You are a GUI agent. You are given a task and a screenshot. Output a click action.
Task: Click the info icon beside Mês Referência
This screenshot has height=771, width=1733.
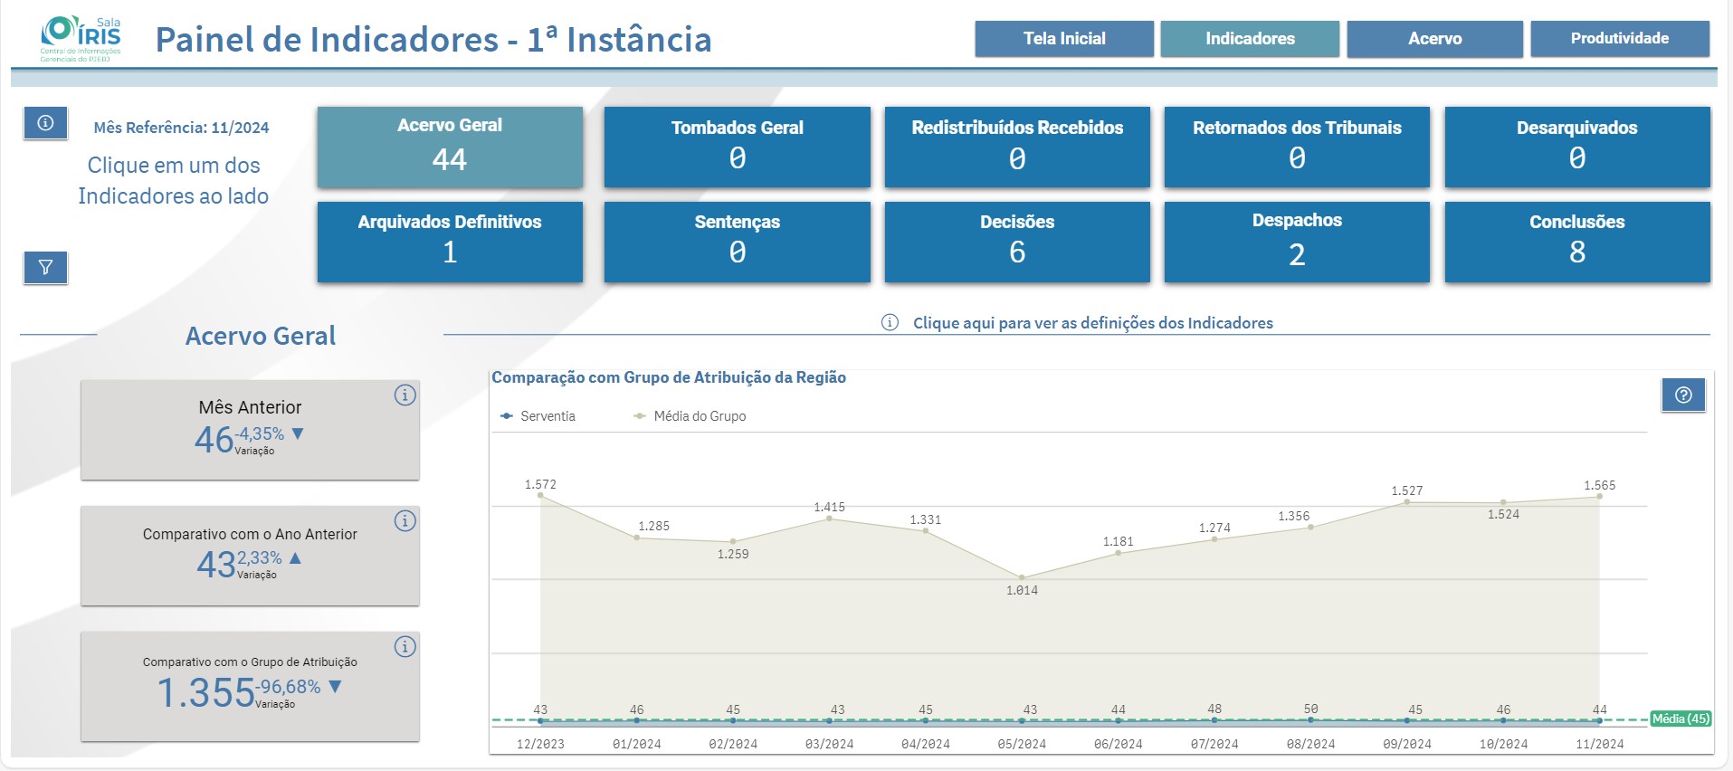click(45, 123)
